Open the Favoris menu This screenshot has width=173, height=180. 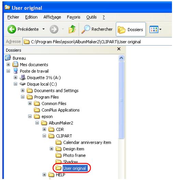(73, 17)
